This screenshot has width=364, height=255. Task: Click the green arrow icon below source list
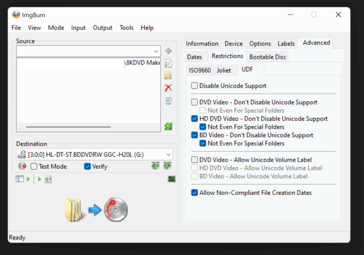pyautogui.click(x=168, y=126)
